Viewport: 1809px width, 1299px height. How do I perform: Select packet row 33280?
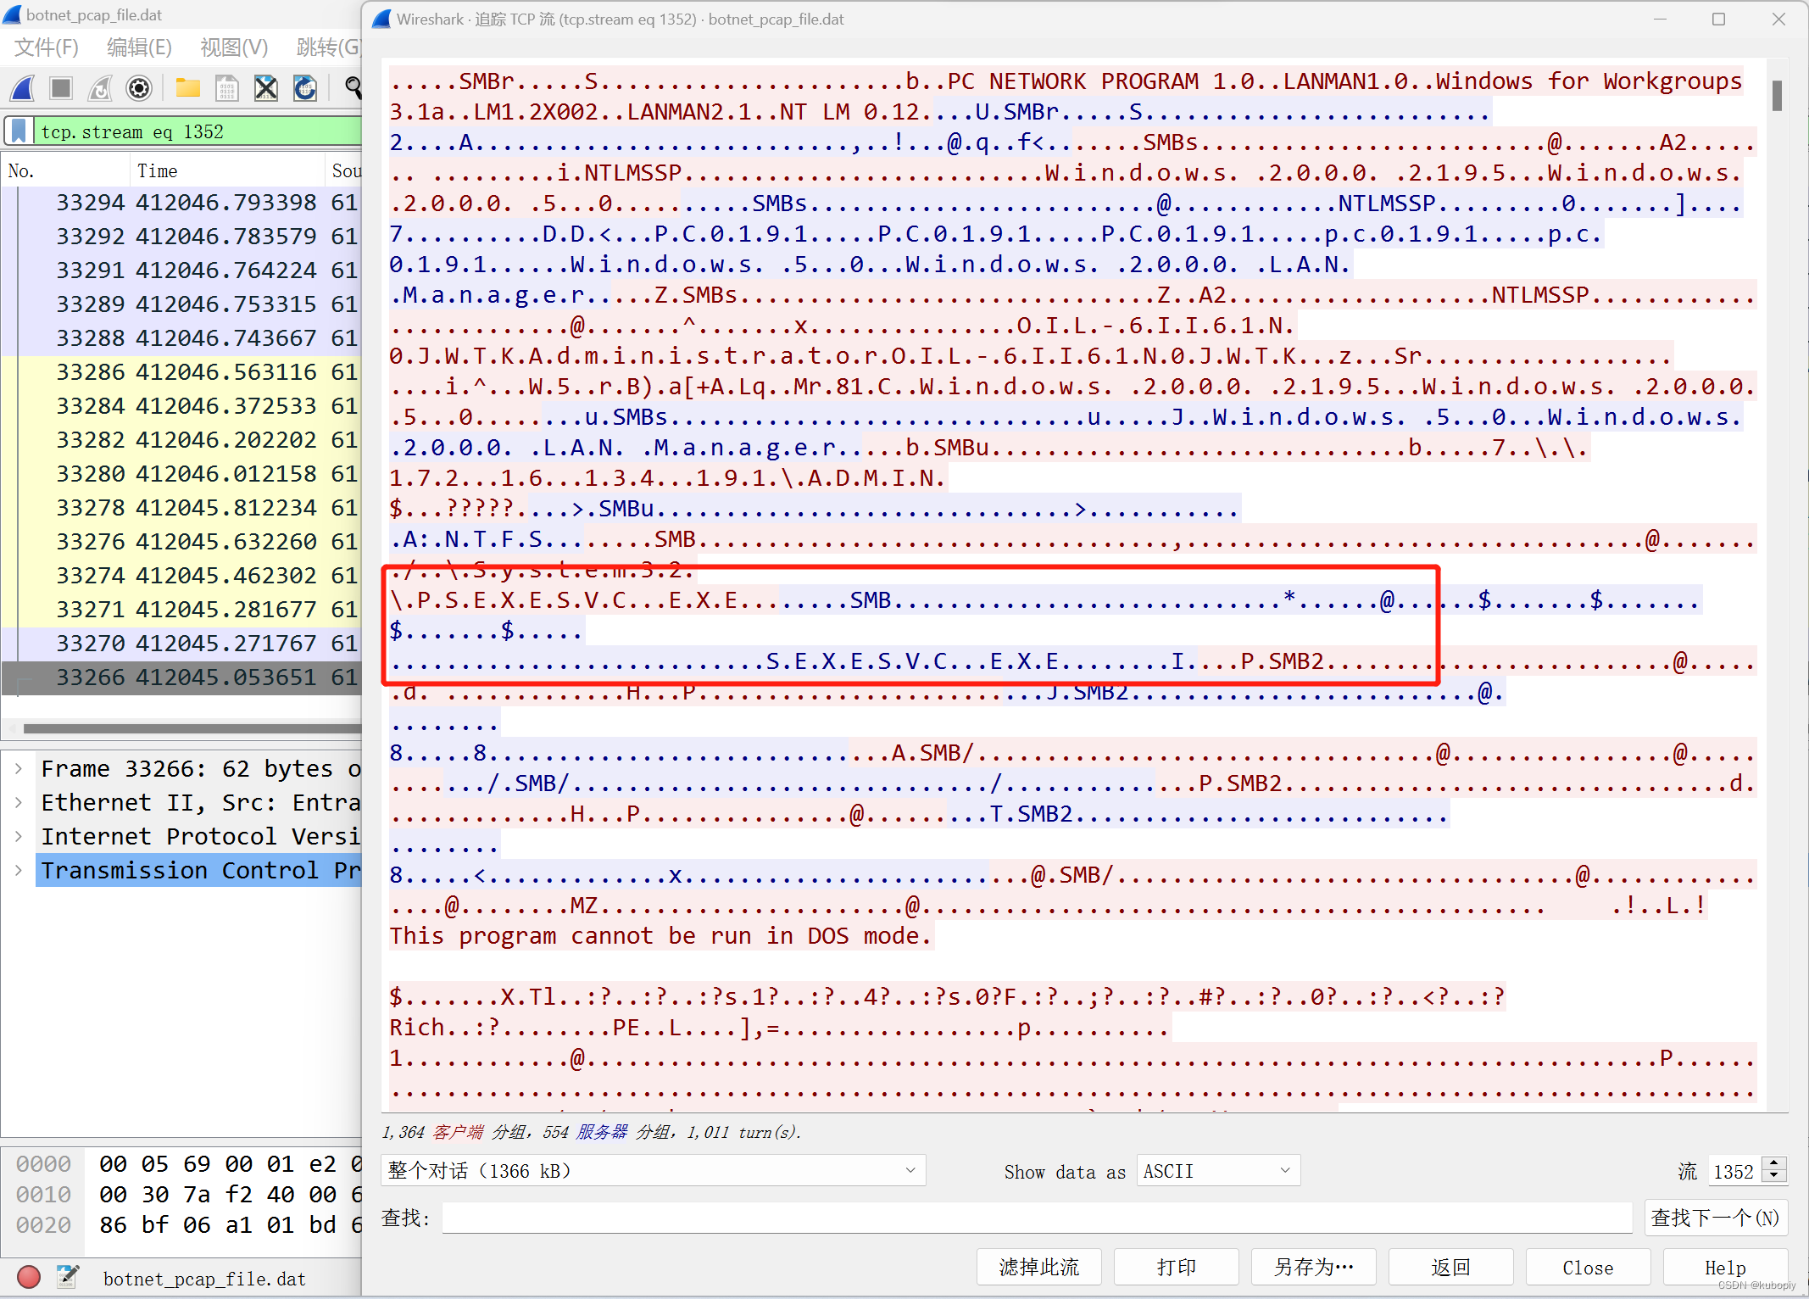[x=181, y=474]
